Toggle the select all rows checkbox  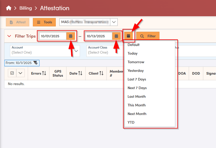[x=12, y=73]
